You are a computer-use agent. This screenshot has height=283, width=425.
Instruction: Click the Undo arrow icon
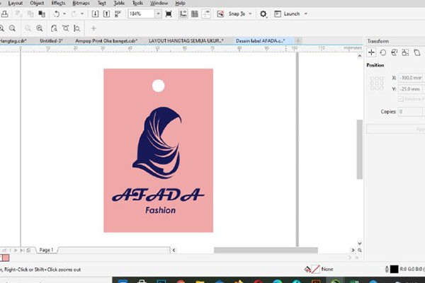tap(57, 14)
